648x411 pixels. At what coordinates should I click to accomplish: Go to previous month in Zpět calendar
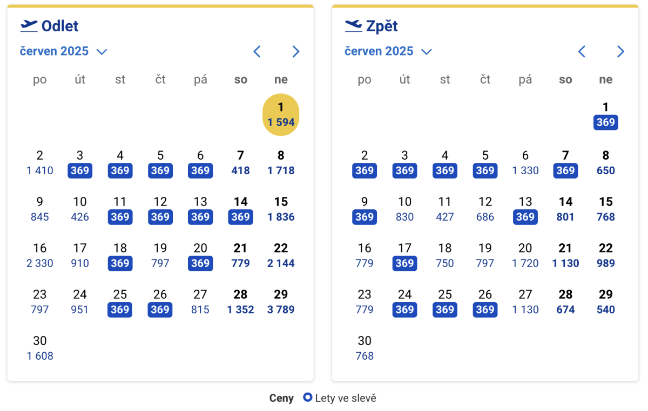582,52
